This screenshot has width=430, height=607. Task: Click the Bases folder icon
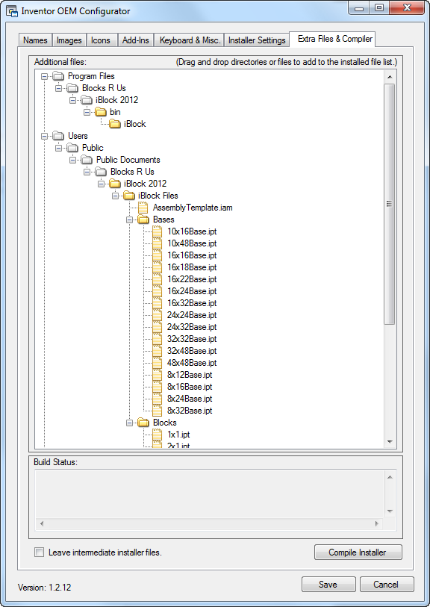pyautogui.click(x=143, y=220)
